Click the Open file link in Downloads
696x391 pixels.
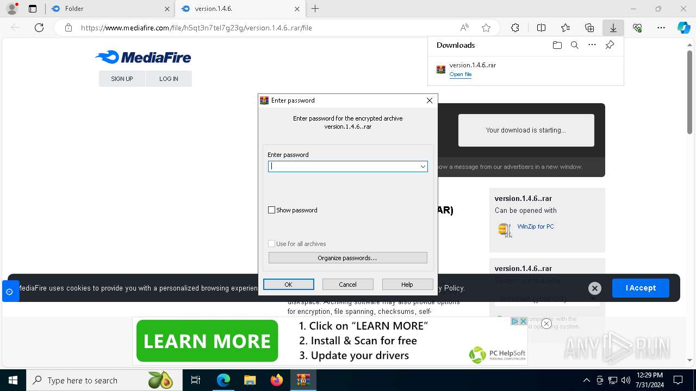click(461, 74)
